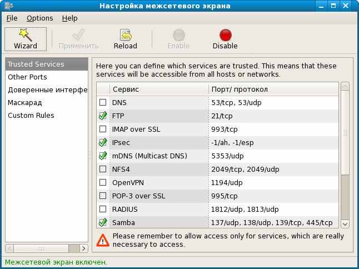The image size is (359, 269).
Task: Select Маскарад in the sidebar
Action: click(47, 103)
